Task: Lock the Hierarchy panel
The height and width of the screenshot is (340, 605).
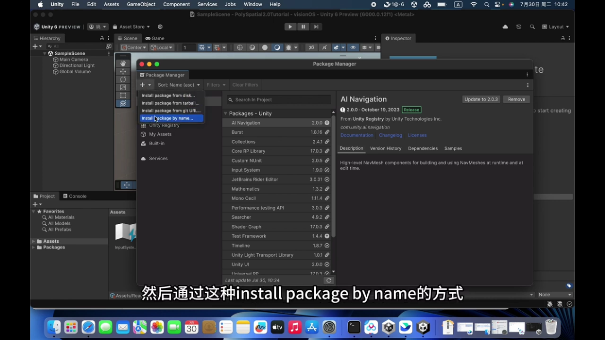Action: tap(102, 38)
